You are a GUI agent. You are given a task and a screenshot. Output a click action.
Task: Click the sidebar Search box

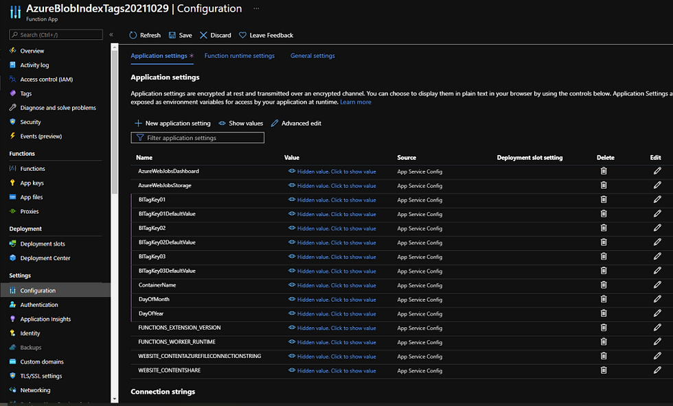(x=56, y=35)
